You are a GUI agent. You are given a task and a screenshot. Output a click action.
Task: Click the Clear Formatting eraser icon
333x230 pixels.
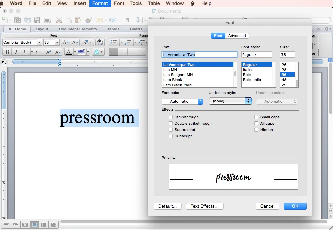[100, 42]
